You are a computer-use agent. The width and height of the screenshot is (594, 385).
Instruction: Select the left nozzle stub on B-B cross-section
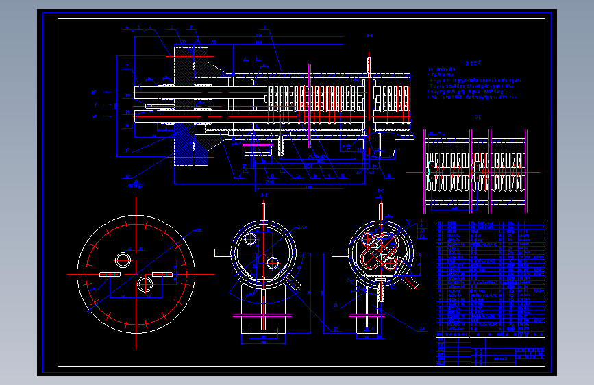click(223, 253)
